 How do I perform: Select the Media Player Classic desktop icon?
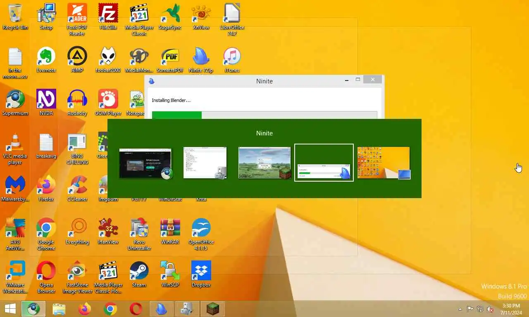[139, 19]
